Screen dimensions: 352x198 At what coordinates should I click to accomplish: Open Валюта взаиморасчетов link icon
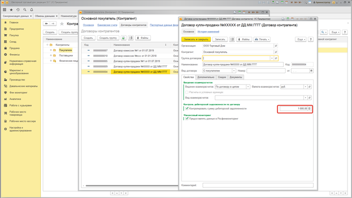point(309,87)
